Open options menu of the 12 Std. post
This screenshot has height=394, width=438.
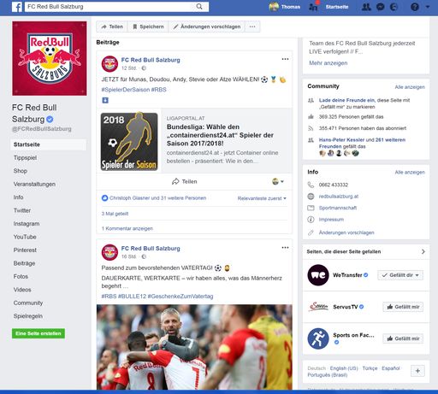pos(285,59)
